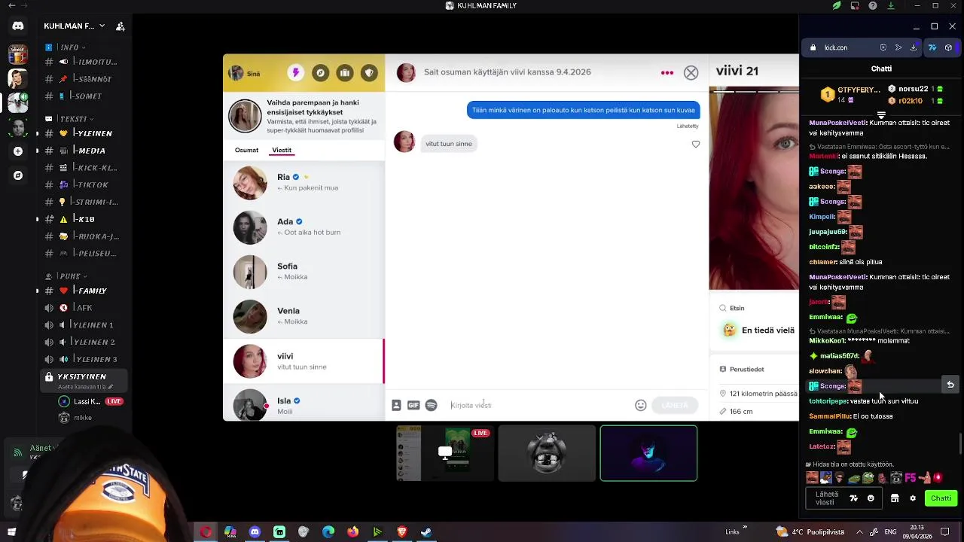This screenshot has width=964, height=542.
Task: Click the shield safety icon in the yellow header
Action: (x=369, y=73)
